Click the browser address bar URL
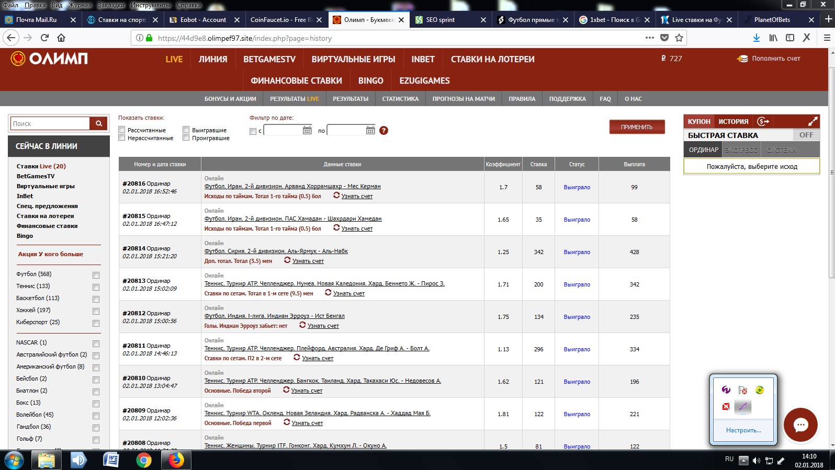 [244, 38]
